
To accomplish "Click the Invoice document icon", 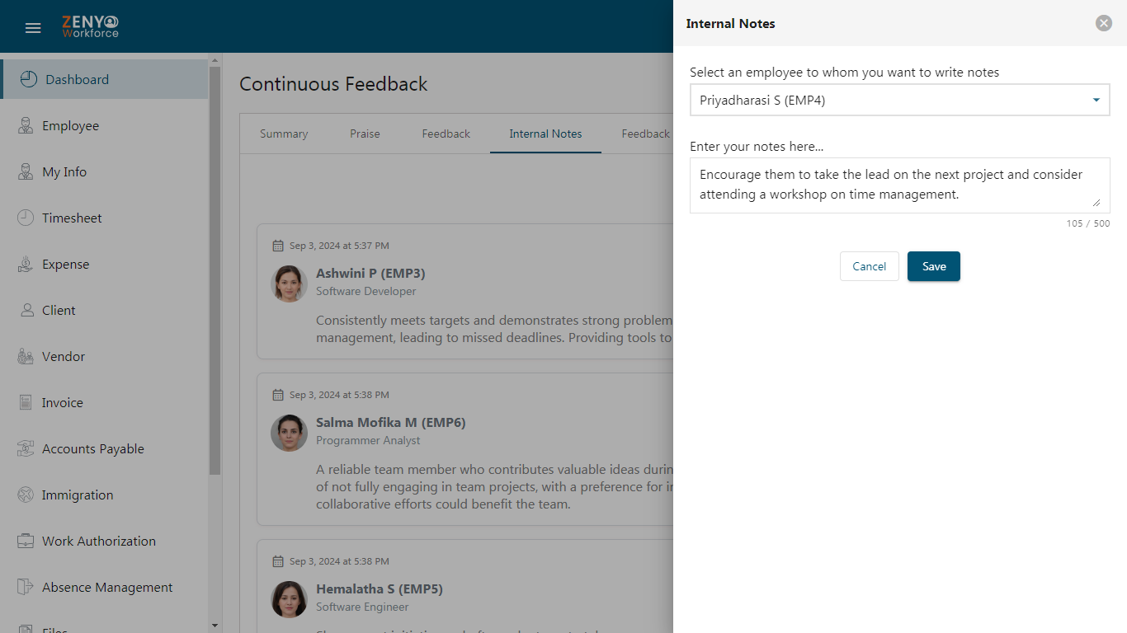I will point(26,402).
